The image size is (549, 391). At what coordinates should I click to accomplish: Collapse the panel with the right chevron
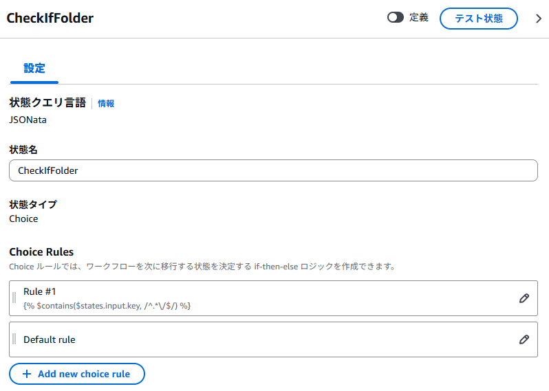tap(539, 19)
